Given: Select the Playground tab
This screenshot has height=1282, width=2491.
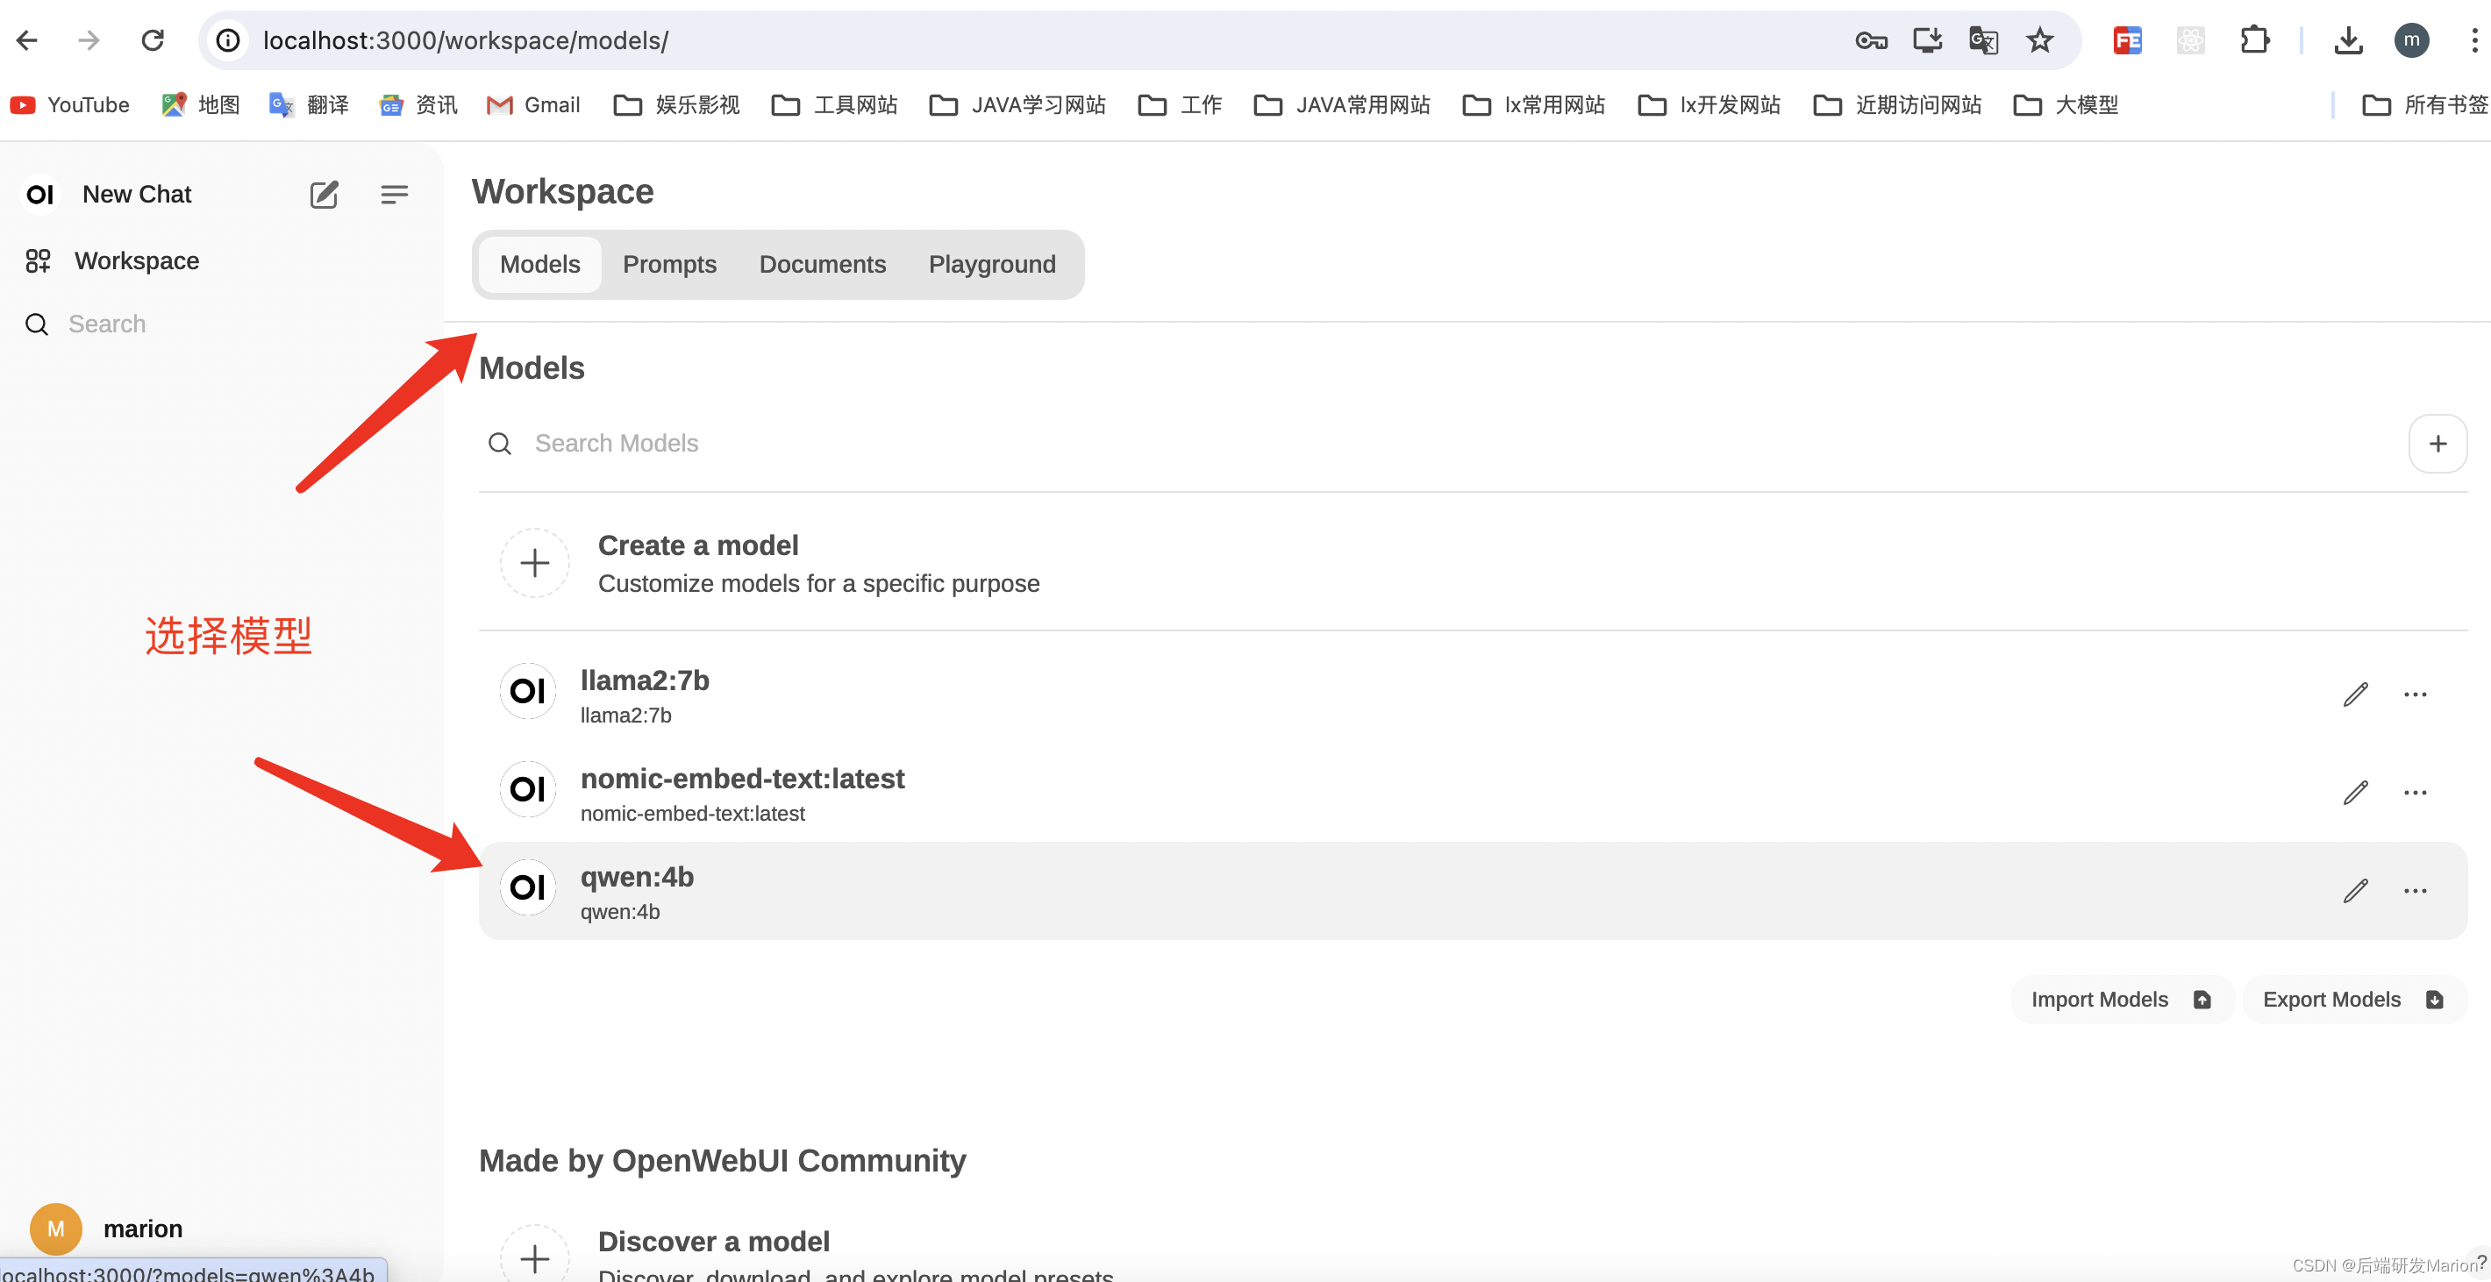Looking at the screenshot, I should [x=991, y=264].
